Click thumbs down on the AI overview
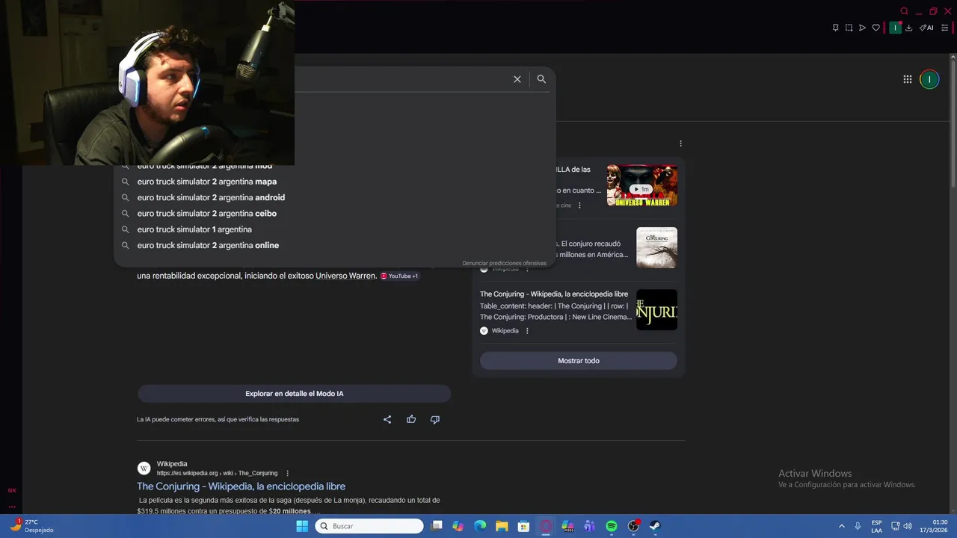957x538 pixels. (435, 419)
